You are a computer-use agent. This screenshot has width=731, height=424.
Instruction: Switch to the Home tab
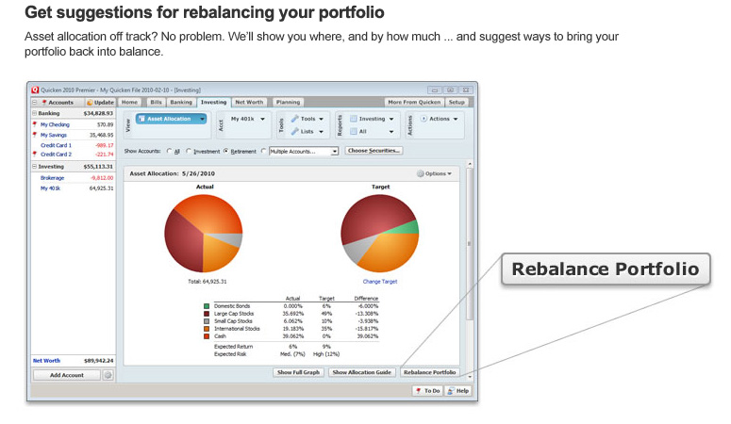click(129, 103)
